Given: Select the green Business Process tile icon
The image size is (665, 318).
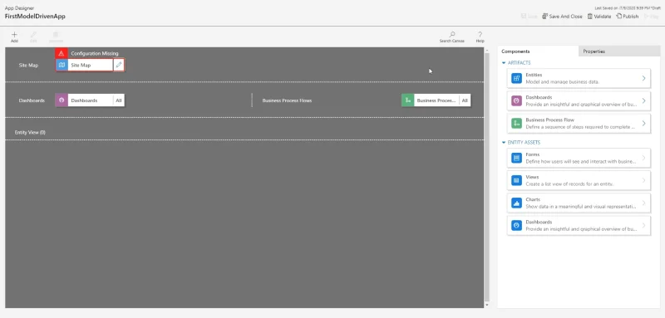Looking at the screenshot, I should 407,100.
